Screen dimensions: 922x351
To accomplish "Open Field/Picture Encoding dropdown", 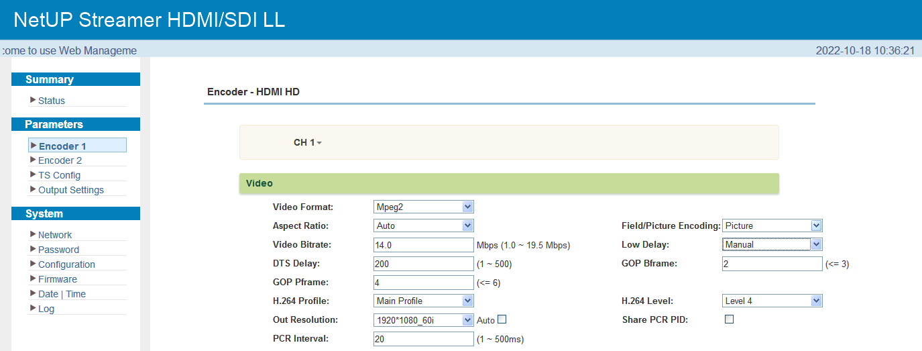I will click(x=772, y=225).
